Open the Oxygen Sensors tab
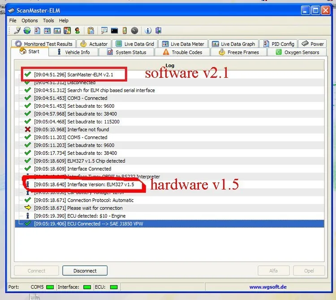 click(x=297, y=52)
